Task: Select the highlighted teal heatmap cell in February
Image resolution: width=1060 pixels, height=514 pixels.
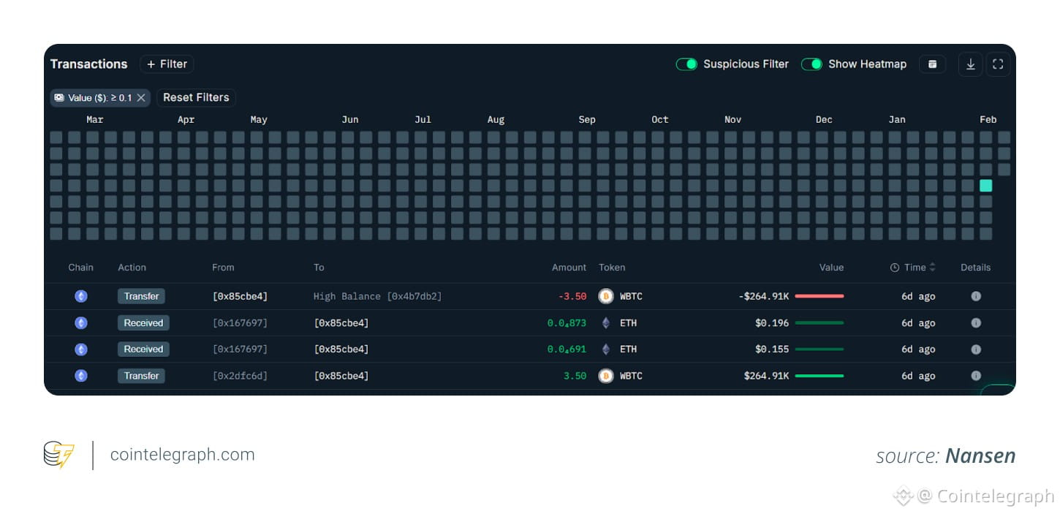Action: (985, 186)
